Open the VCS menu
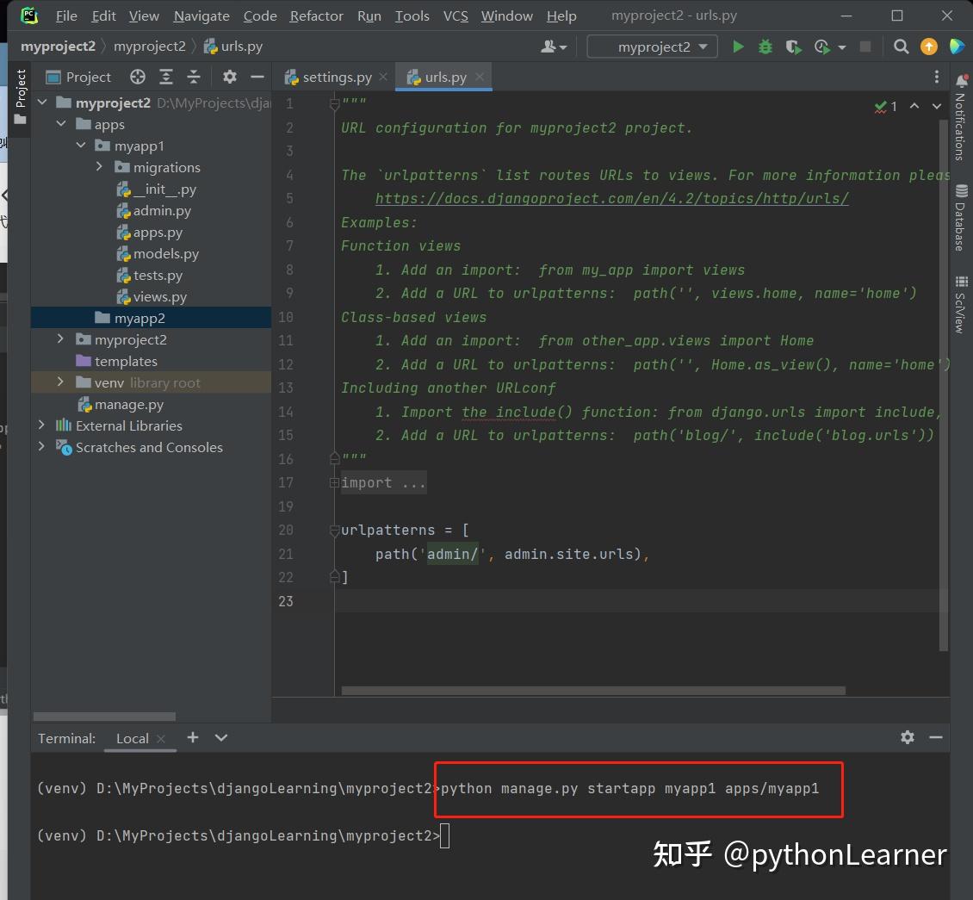The width and height of the screenshot is (973, 900). tap(456, 16)
